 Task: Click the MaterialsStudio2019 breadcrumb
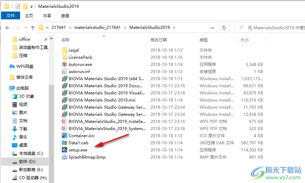tap(149, 28)
